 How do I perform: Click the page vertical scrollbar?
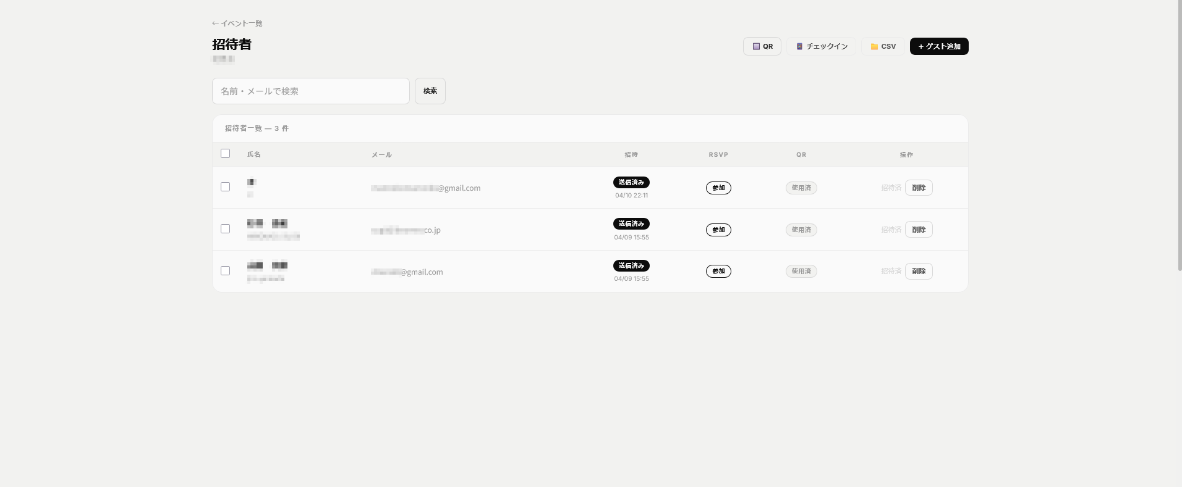[1179, 136]
